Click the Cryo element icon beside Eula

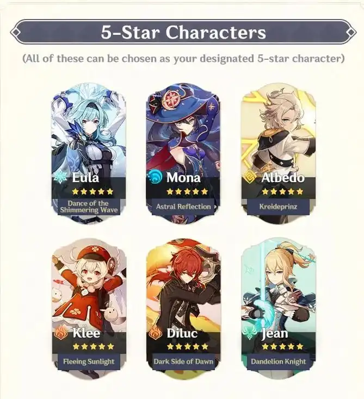(x=60, y=177)
